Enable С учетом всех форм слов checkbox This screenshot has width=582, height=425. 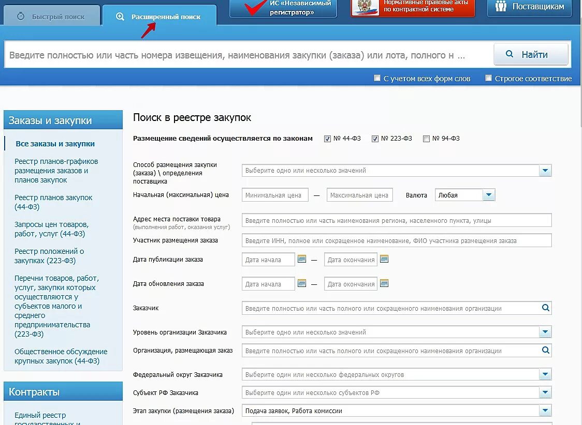click(x=377, y=78)
